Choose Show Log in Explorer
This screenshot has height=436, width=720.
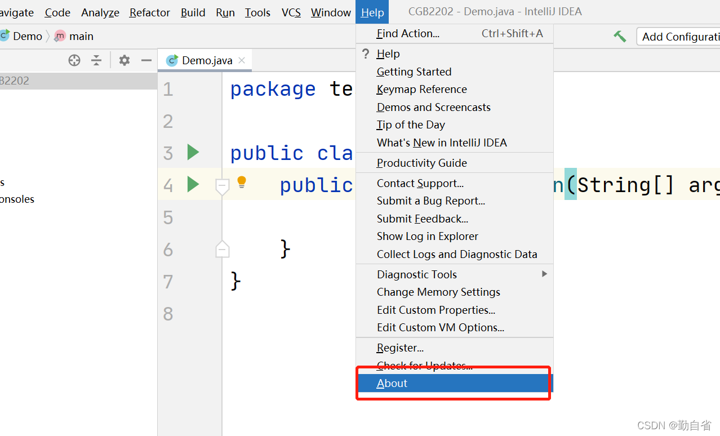(455, 236)
